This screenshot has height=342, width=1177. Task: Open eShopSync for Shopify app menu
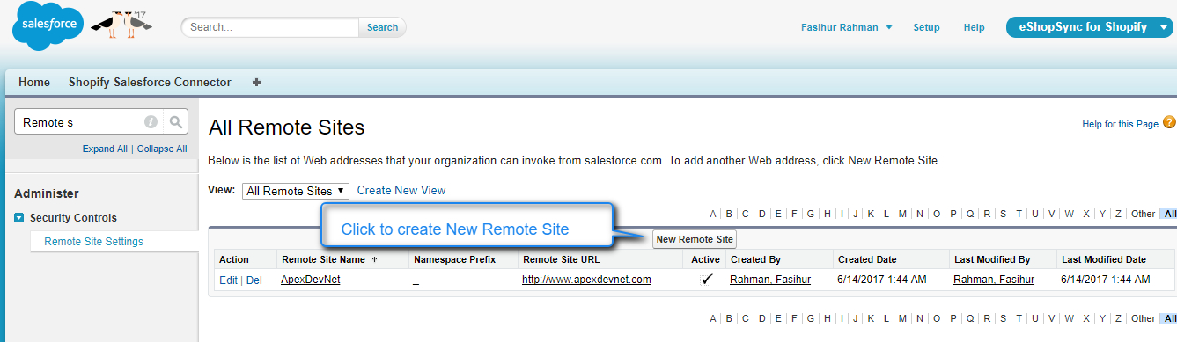point(1090,27)
